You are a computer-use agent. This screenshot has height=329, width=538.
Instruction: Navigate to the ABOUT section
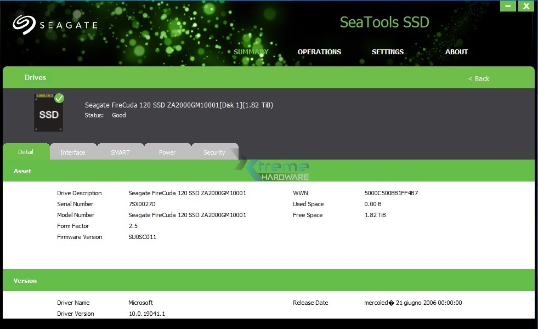tap(456, 52)
